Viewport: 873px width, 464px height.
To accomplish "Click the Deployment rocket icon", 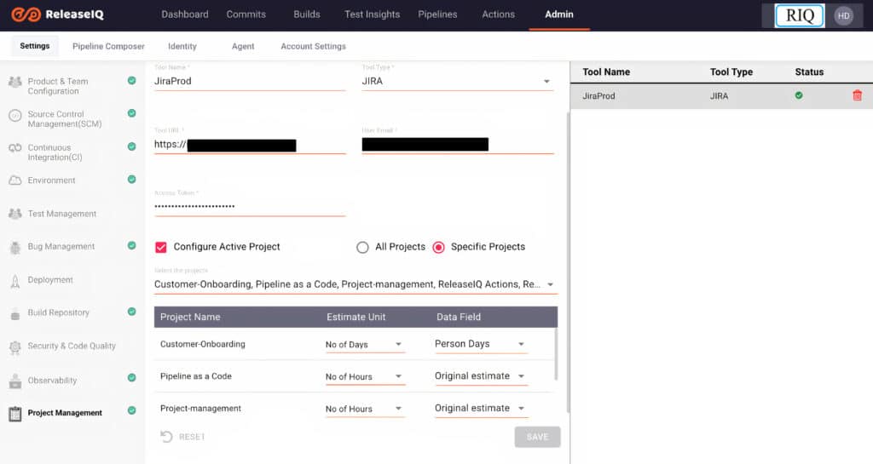I will [15, 281].
